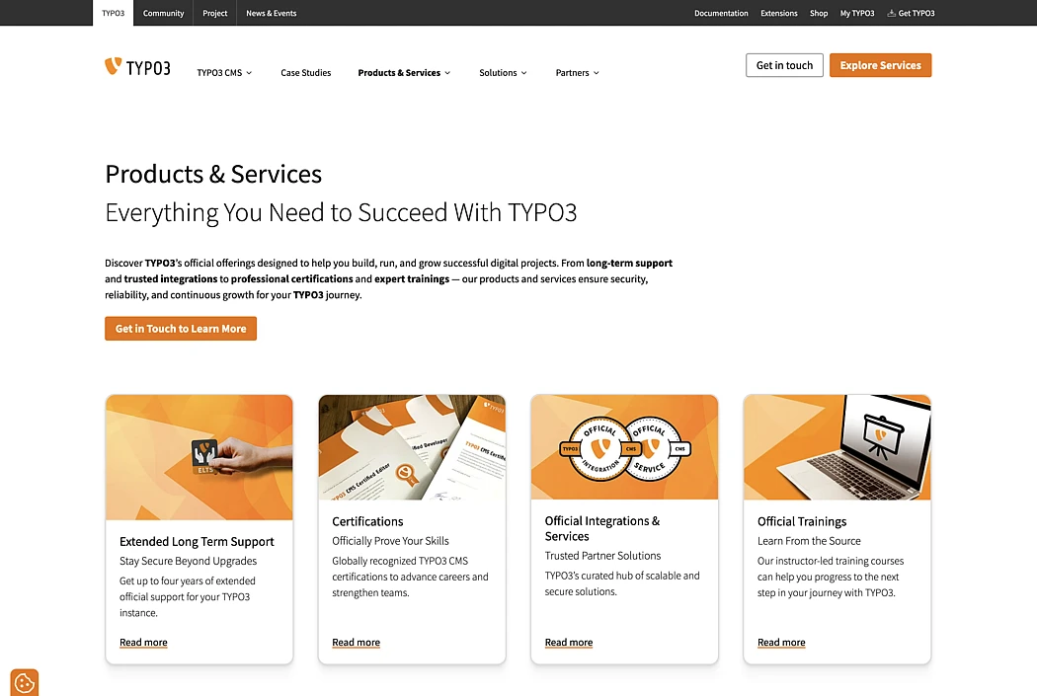Click the Official Integrations badges image
The width and height of the screenshot is (1037, 696).
click(x=624, y=447)
